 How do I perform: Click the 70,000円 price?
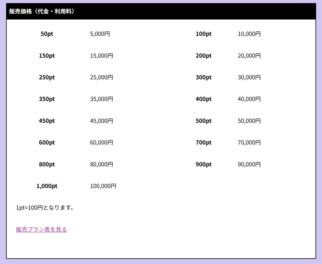(x=249, y=143)
